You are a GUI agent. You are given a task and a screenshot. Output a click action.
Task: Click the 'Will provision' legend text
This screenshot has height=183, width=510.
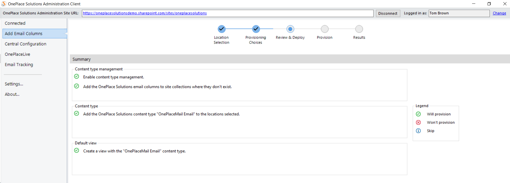click(x=439, y=114)
